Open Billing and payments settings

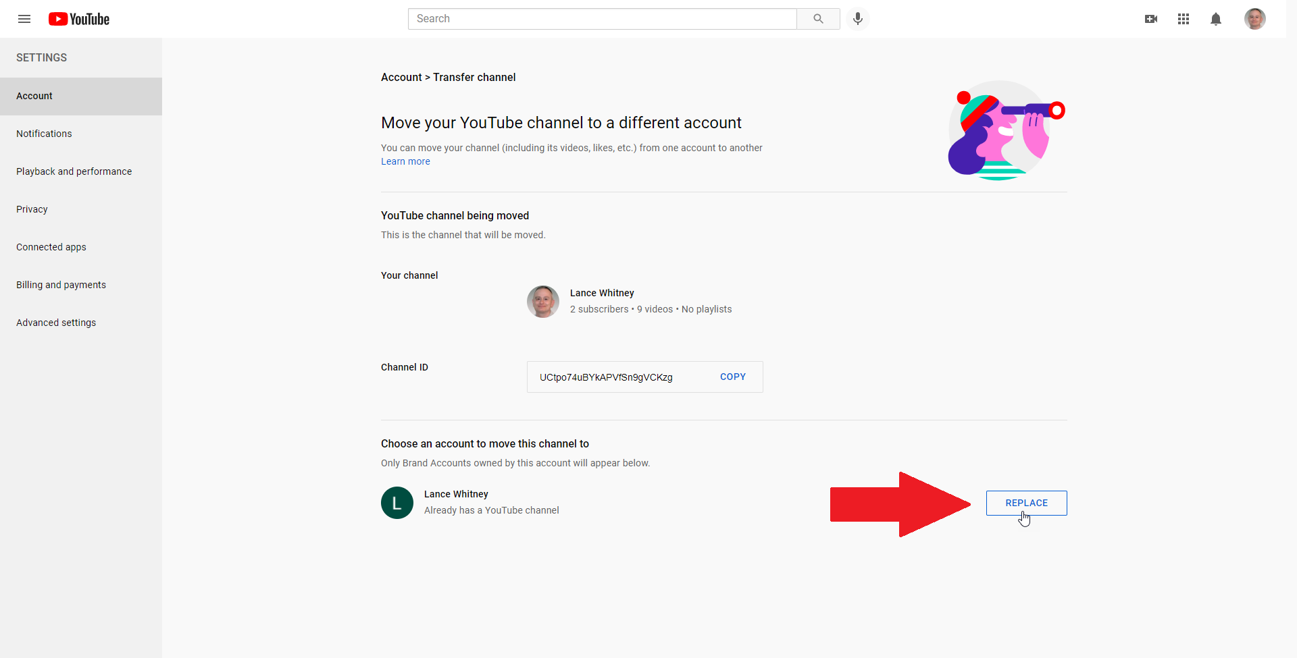pos(81,285)
